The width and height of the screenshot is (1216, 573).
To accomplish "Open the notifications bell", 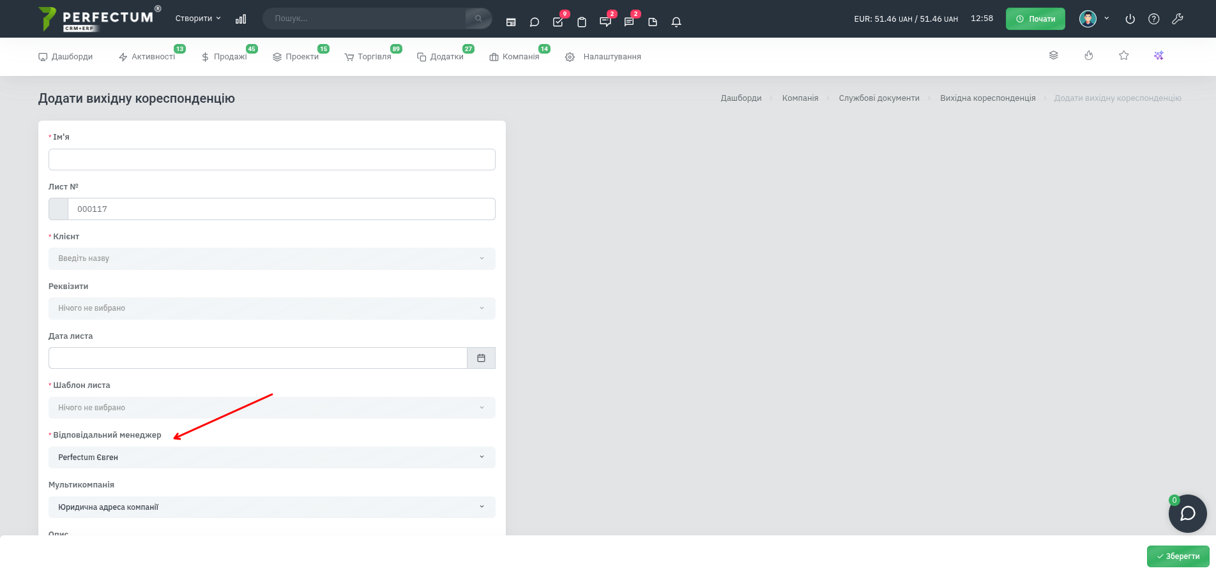I will (x=676, y=22).
